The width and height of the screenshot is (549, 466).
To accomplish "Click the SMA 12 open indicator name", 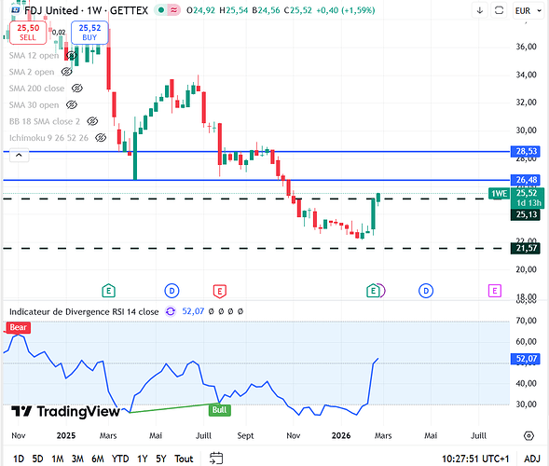I will pyautogui.click(x=34, y=55).
